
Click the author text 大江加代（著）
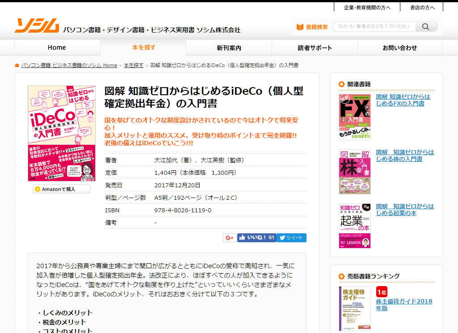173,160
